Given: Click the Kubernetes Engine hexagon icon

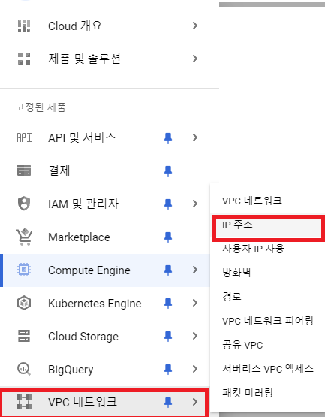Looking at the screenshot, I should pyautogui.click(x=24, y=303).
